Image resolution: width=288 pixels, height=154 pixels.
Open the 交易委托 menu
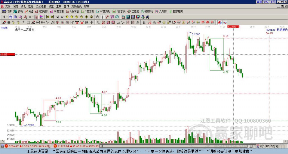click(76, 6)
